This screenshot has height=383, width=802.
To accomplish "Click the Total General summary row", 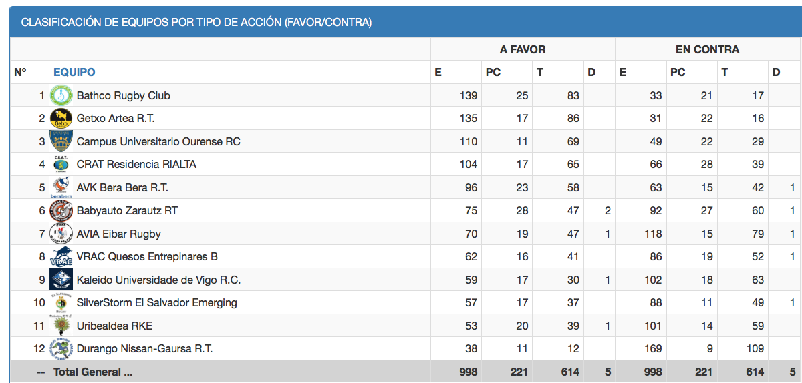I will 93,372.
